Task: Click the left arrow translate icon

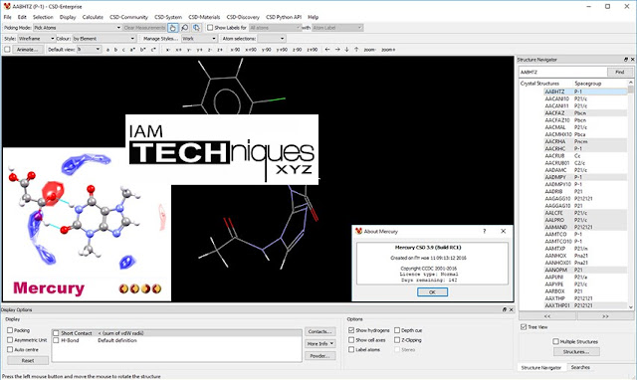Action: click(327, 50)
